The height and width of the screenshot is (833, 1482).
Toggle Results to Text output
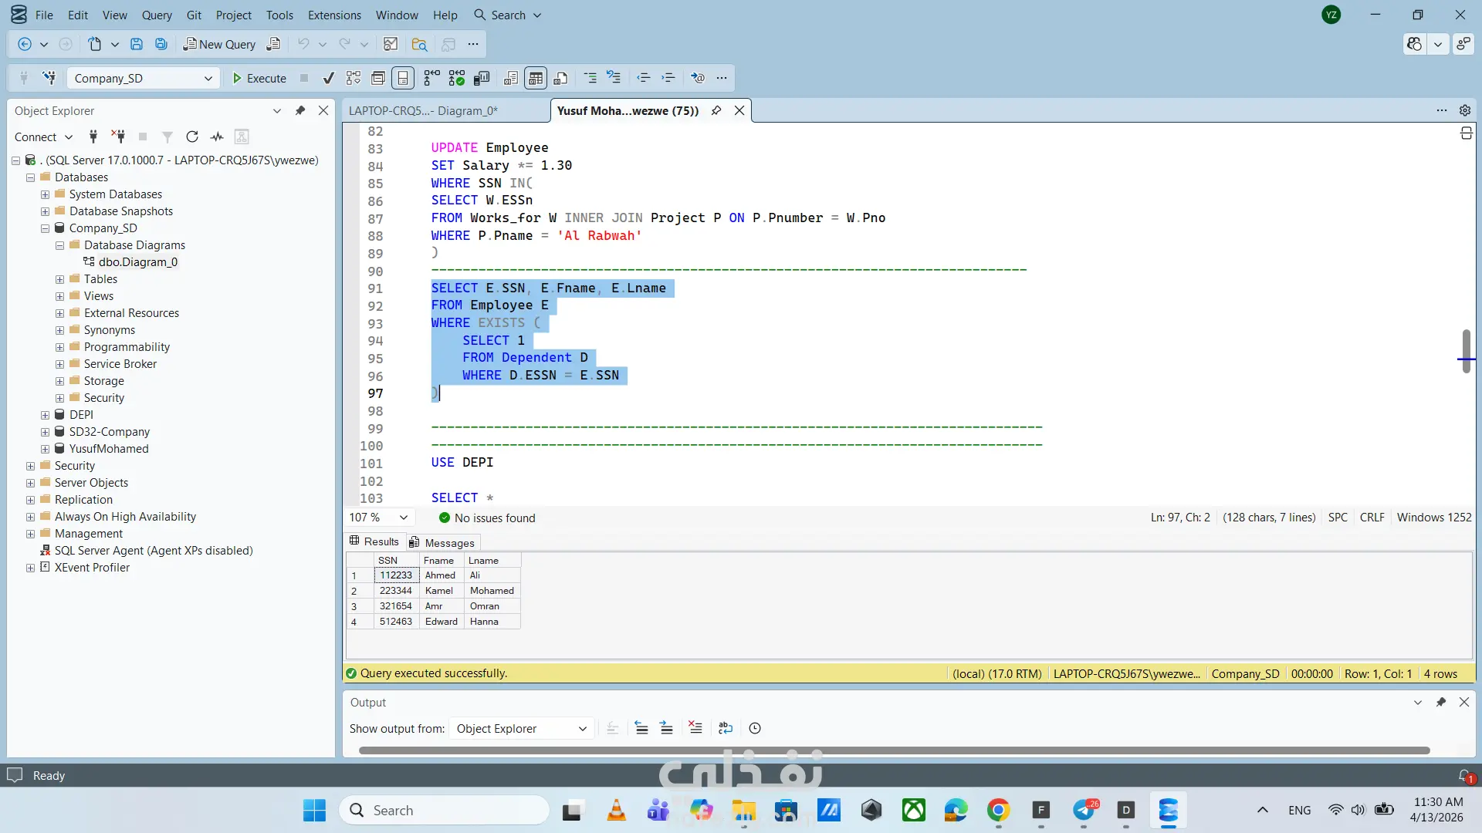[x=510, y=78]
